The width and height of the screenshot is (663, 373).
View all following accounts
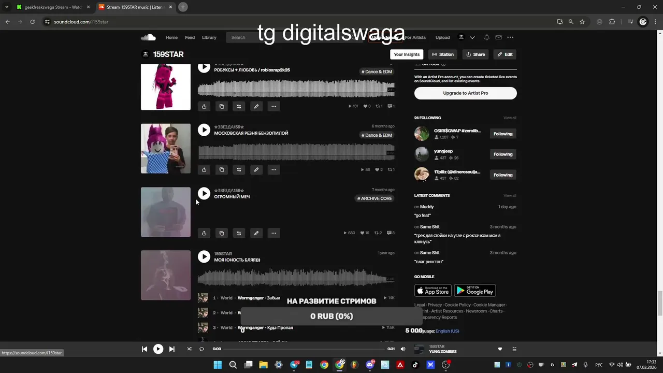click(x=510, y=118)
